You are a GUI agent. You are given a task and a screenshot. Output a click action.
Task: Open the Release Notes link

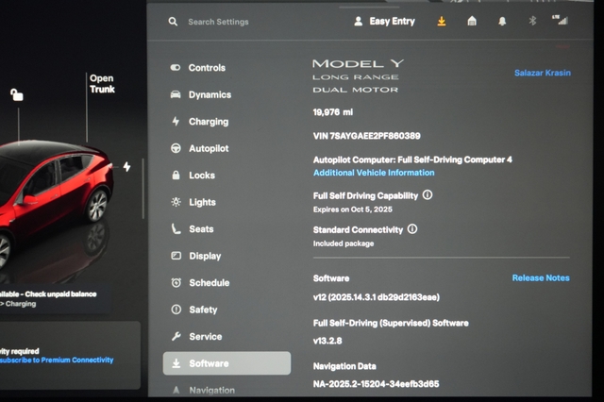[541, 278]
